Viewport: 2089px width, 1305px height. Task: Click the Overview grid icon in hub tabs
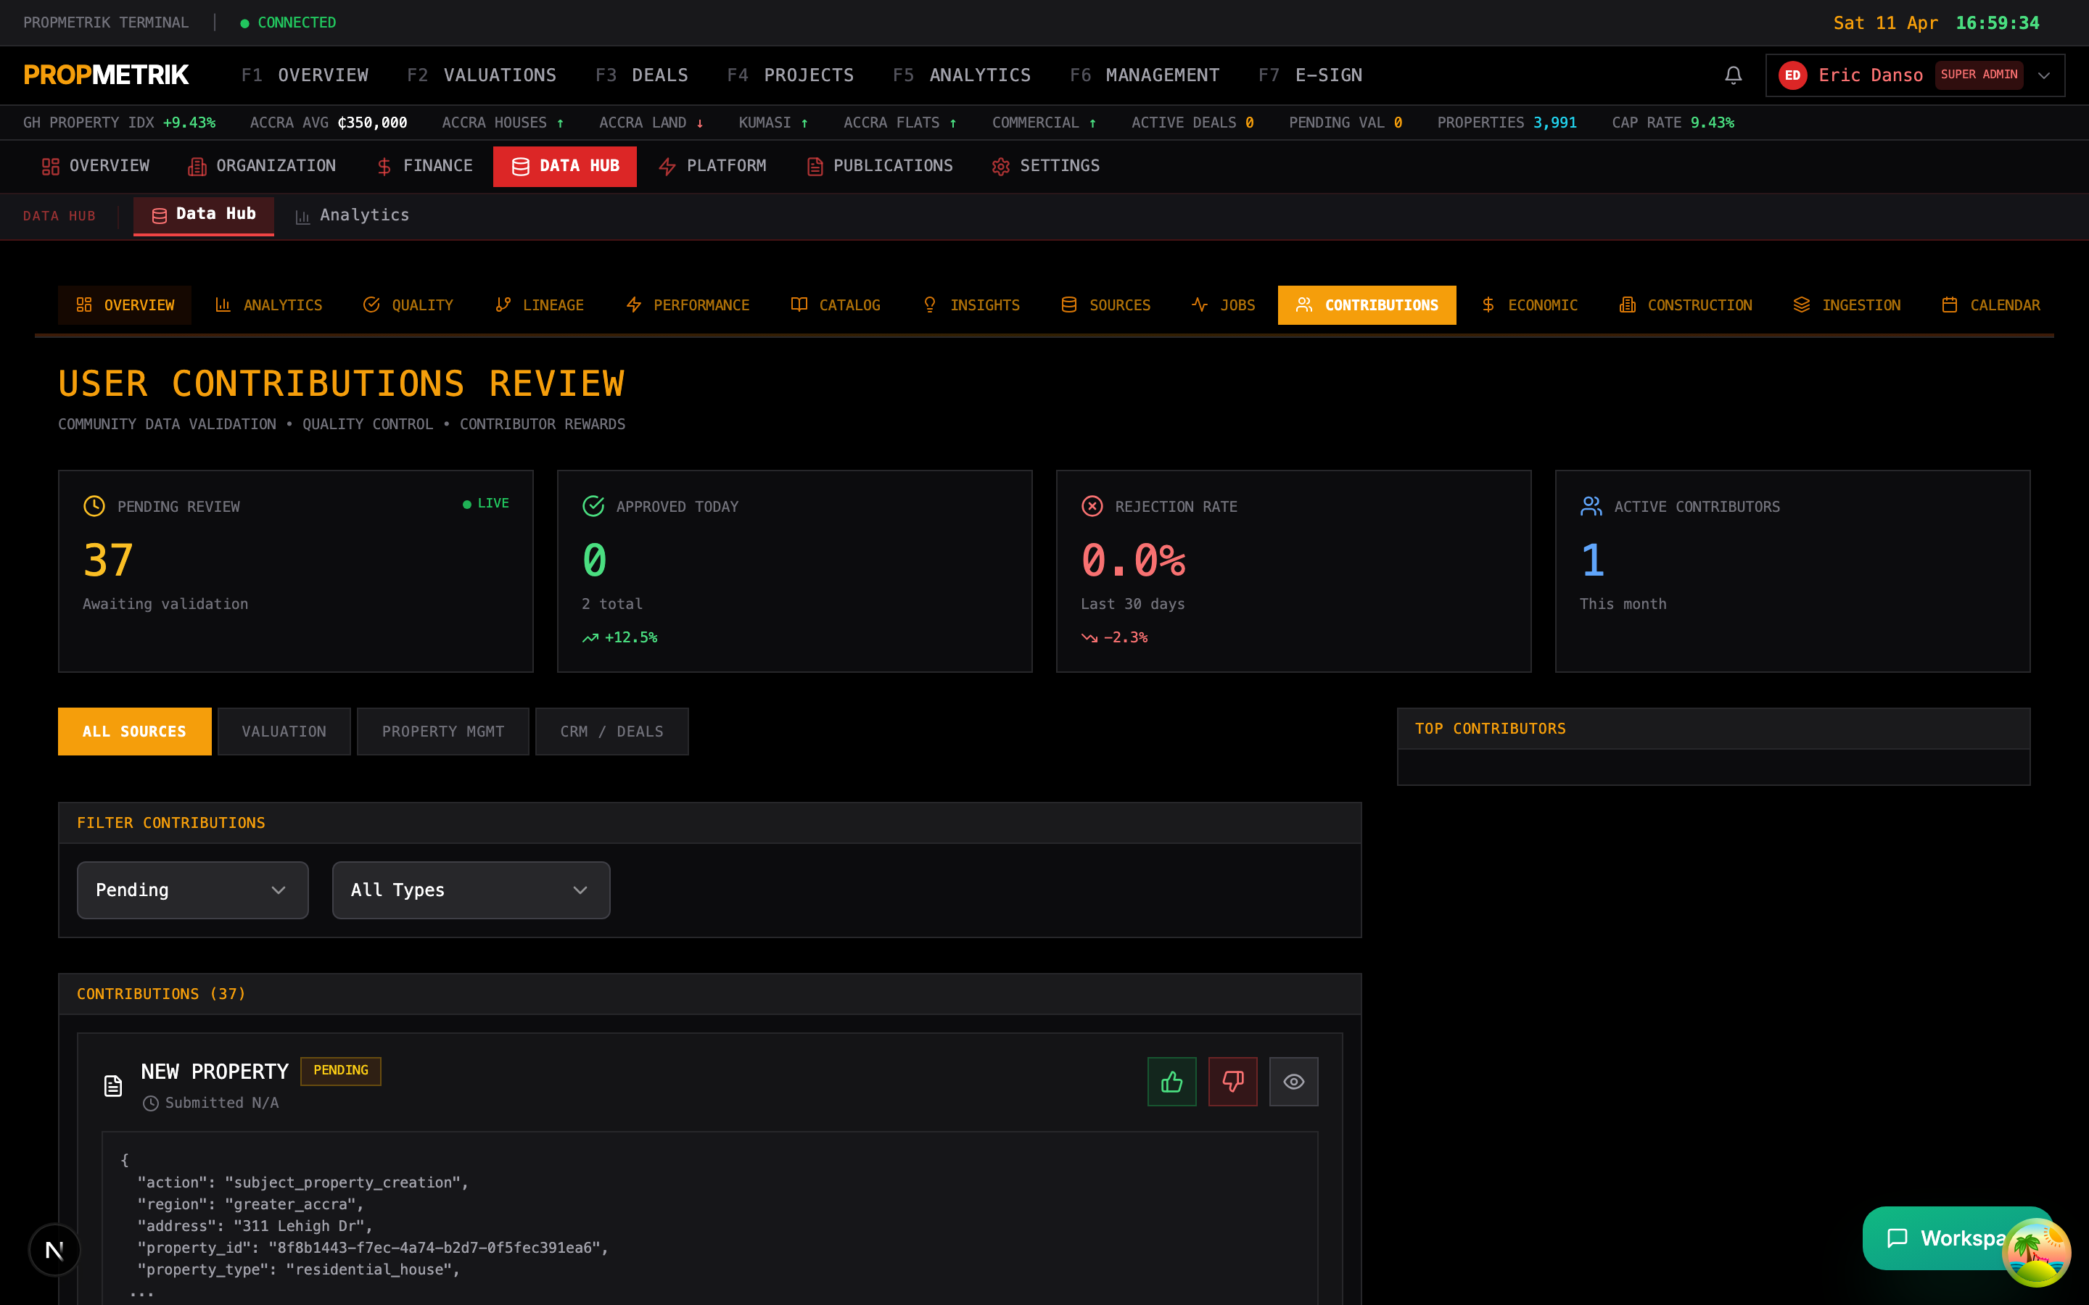pyautogui.click(x=83, y=304)
